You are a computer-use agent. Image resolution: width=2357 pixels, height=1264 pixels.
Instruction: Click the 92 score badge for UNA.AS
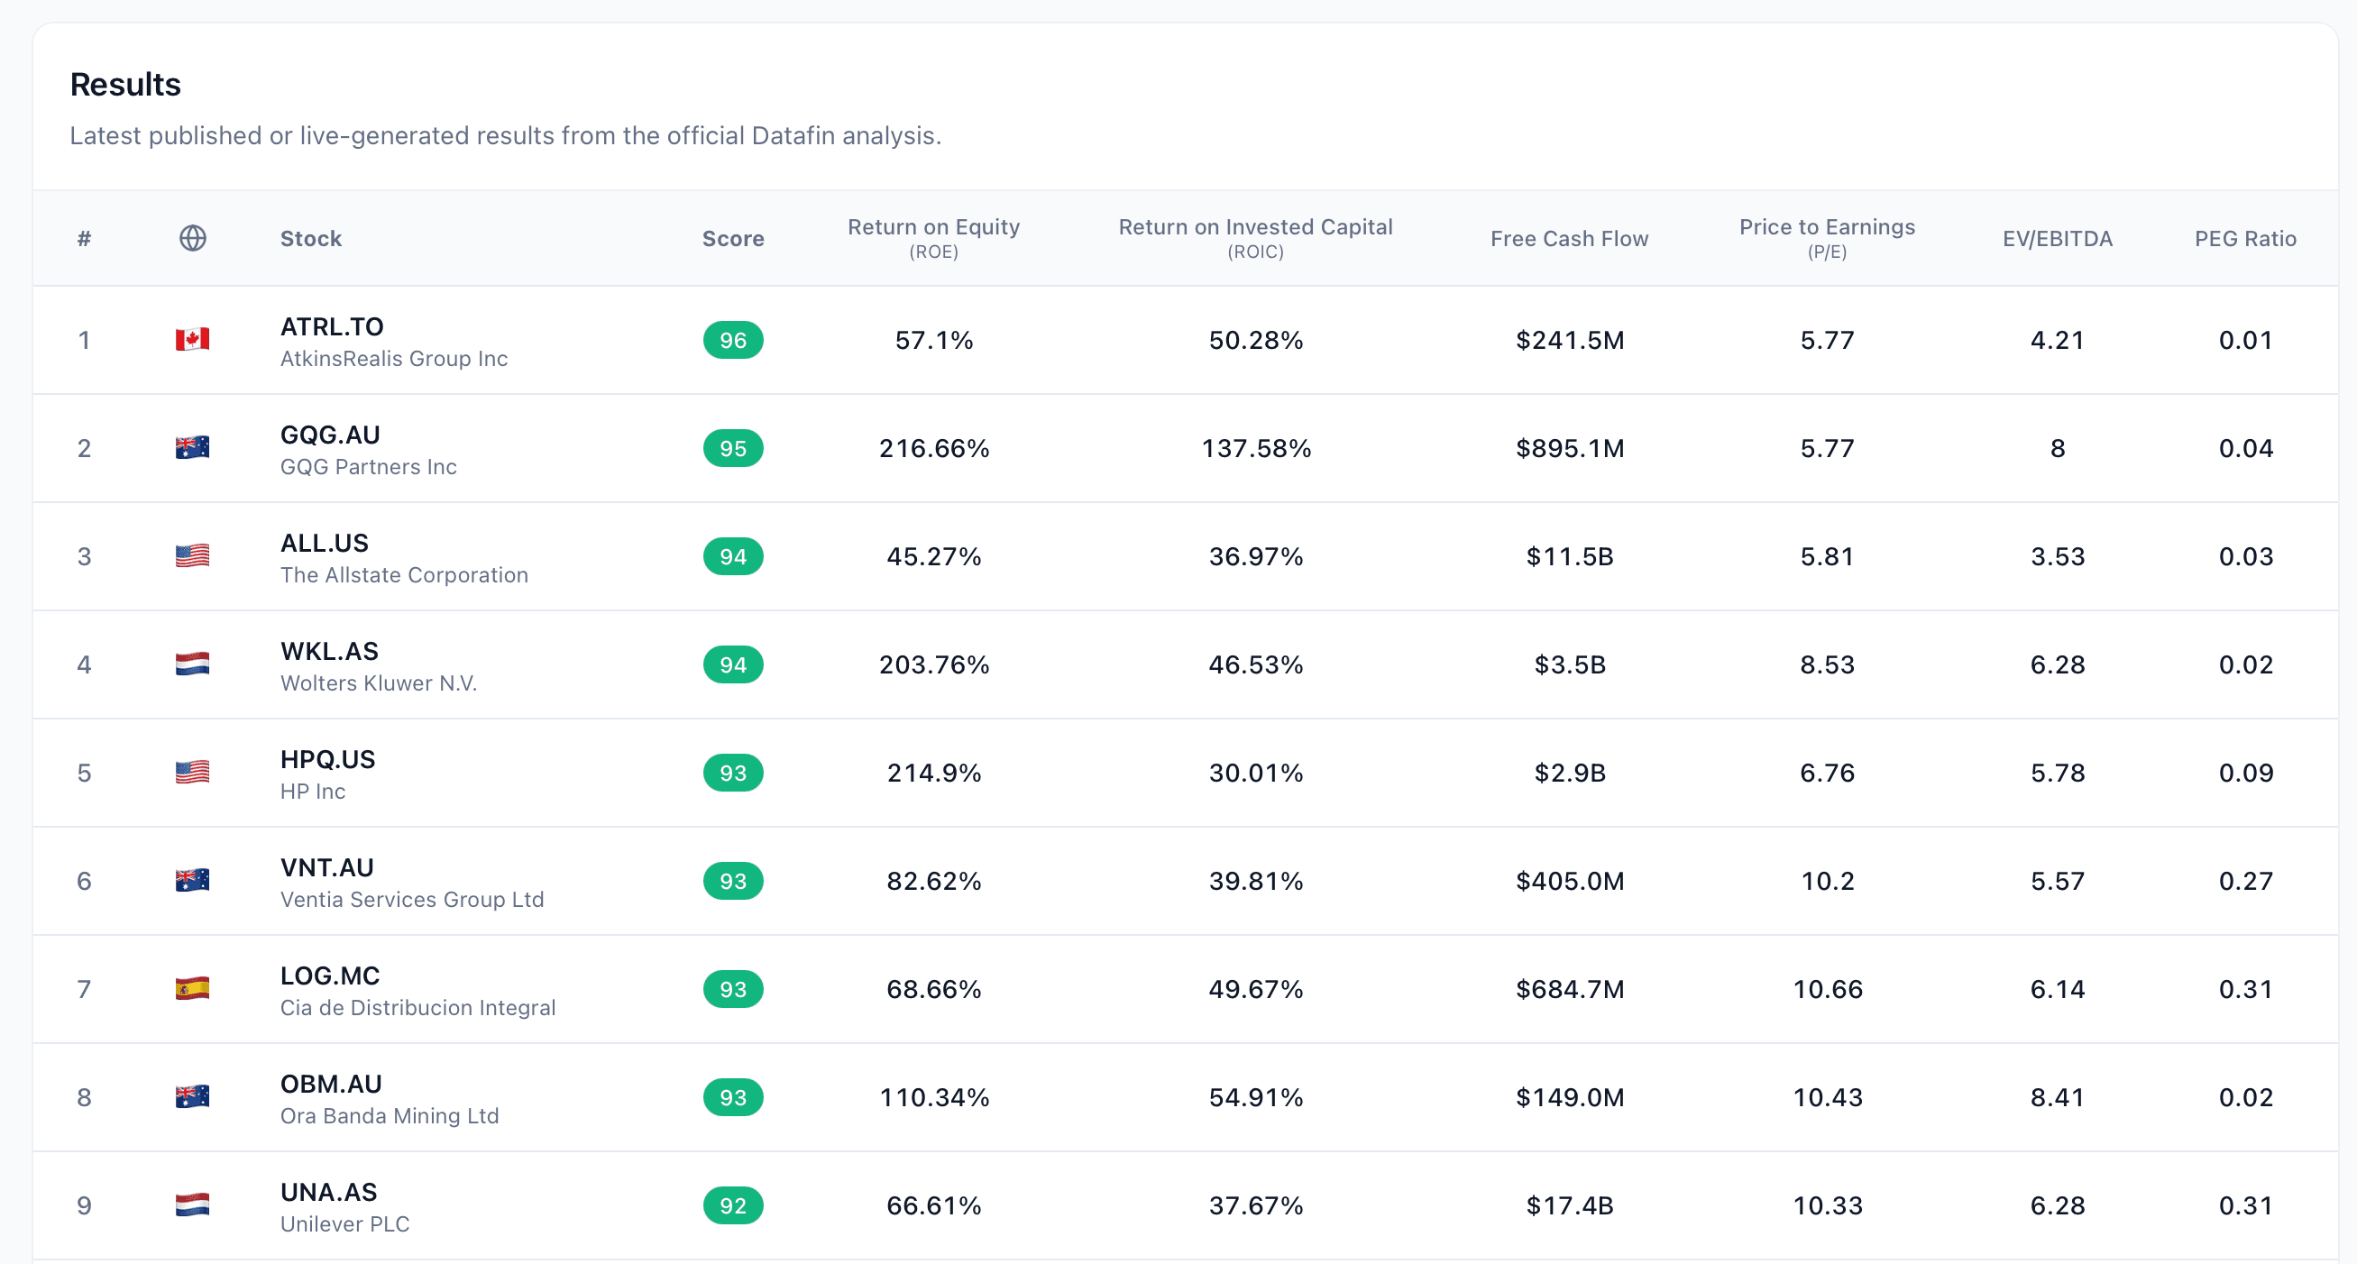coord(733,1205)
